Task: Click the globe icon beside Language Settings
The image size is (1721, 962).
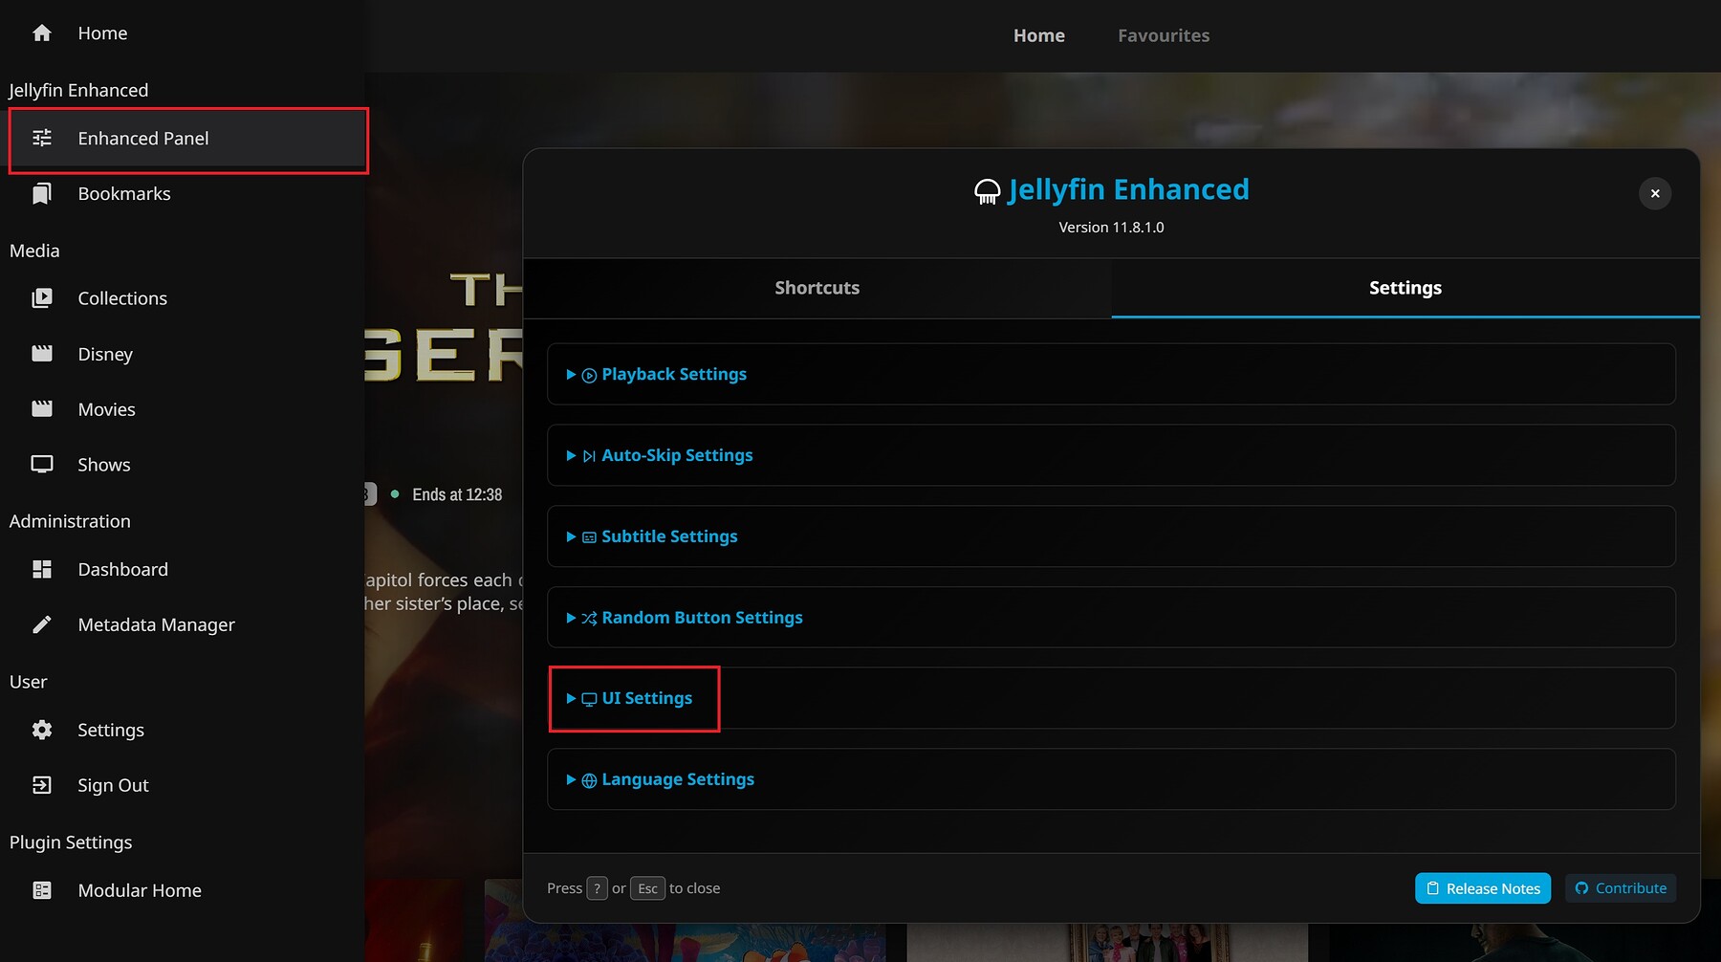Action: pos(589,780)
